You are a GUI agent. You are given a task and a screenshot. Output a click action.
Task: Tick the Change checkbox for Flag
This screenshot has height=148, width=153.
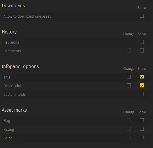[x=129, y=120]
